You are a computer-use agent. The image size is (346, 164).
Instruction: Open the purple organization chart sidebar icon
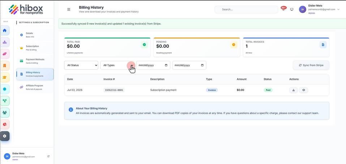[5, 42]
